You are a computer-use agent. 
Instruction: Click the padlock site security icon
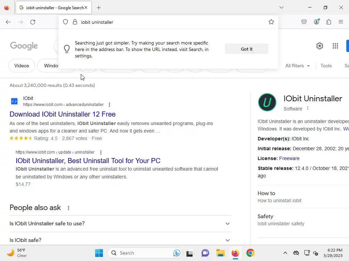pyautogui.click(x=75, y=22)
